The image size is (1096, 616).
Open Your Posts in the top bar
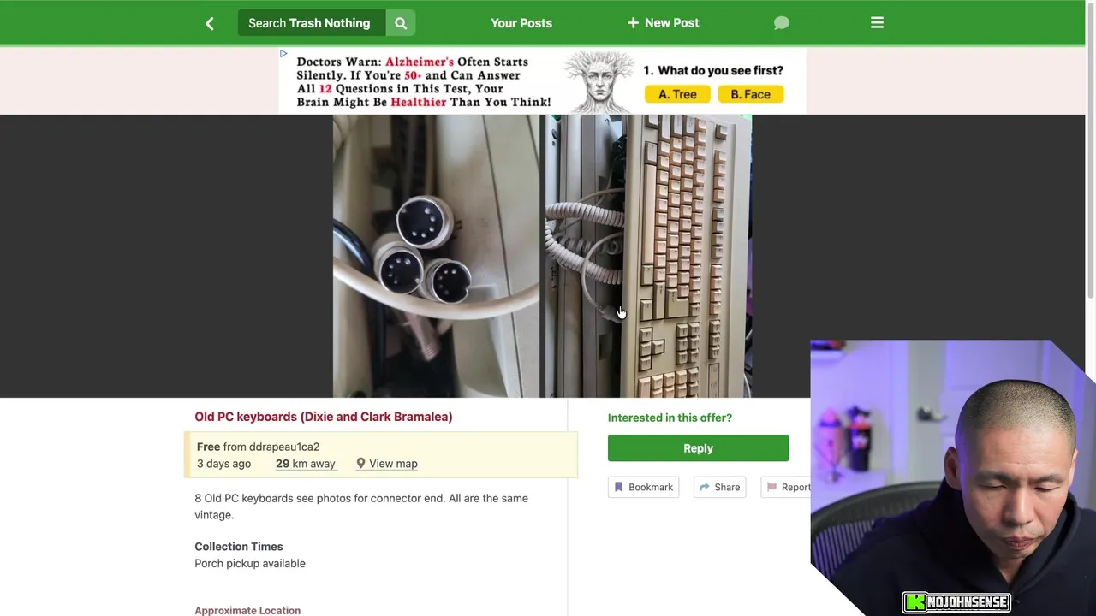click(521, 23)
